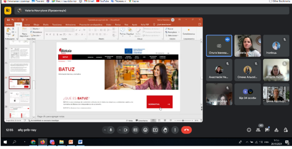Click the NORMATIVA red button on slide

(x=159, y=102)
